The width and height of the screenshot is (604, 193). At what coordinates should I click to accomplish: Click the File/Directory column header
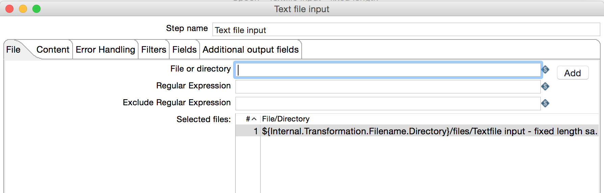(x=286, y=119)
